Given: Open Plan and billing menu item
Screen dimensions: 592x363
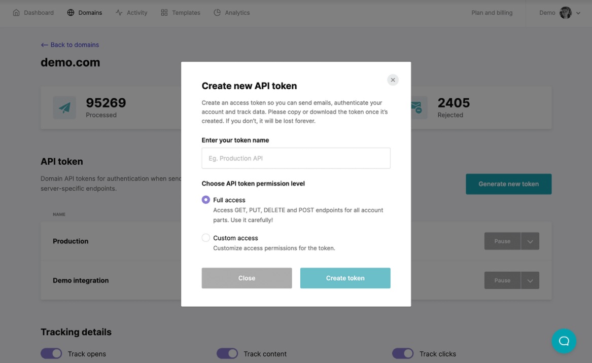Looking at the screenshot, I should (x=492, y=13).
